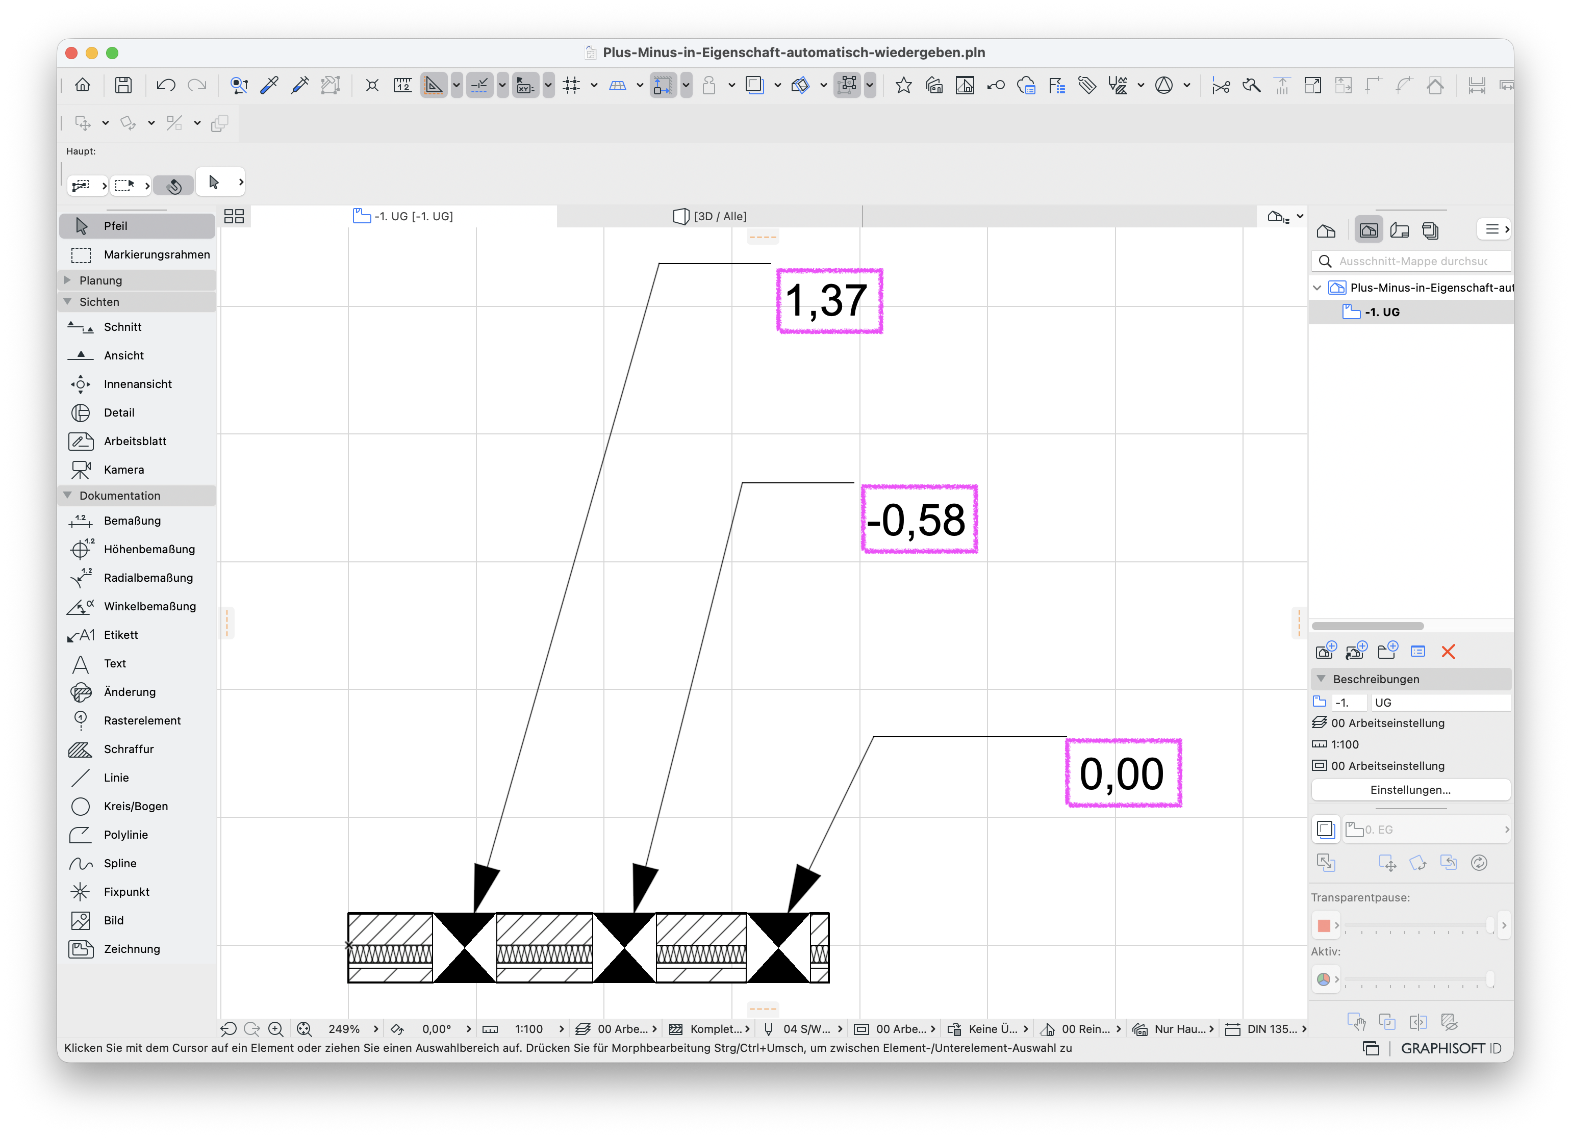The image size is (1571, 1138).
Task: Select the Kreis/Bogen tool
Action: [x=137, y=807]
